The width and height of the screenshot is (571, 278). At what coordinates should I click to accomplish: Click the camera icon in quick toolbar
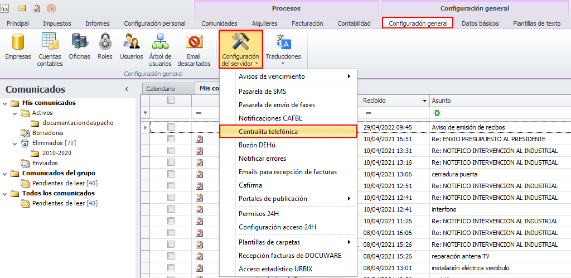[x=4, y=8]
